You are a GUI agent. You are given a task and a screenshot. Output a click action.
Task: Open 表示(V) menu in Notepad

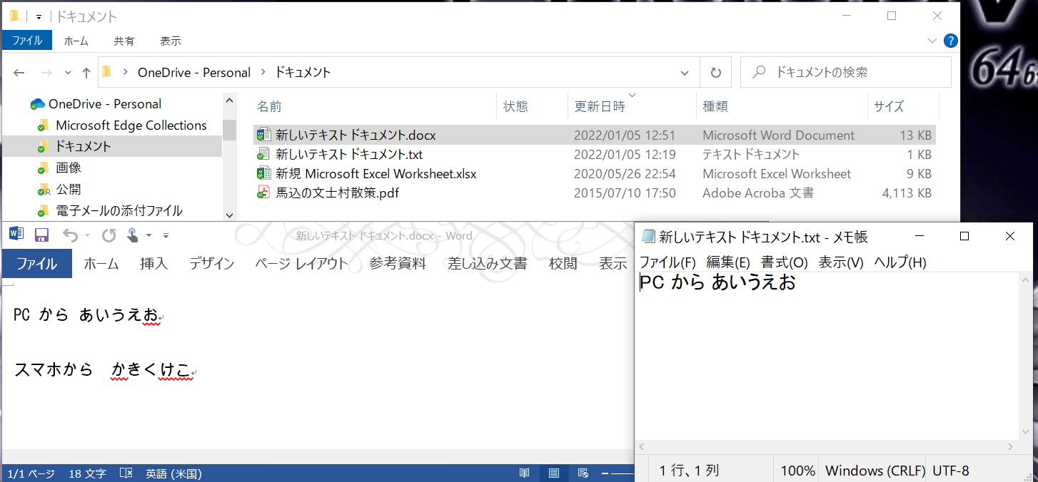point(841,262)
